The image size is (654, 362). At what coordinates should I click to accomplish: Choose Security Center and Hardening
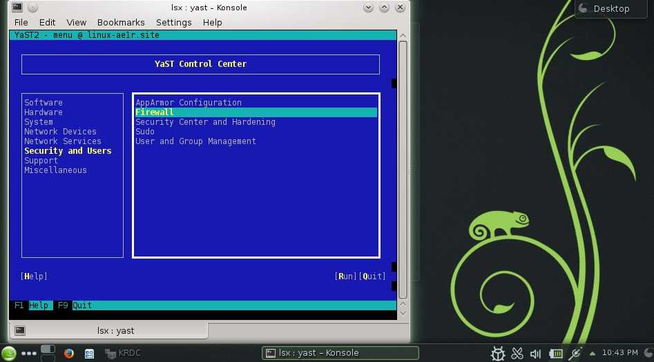point(205,121)
